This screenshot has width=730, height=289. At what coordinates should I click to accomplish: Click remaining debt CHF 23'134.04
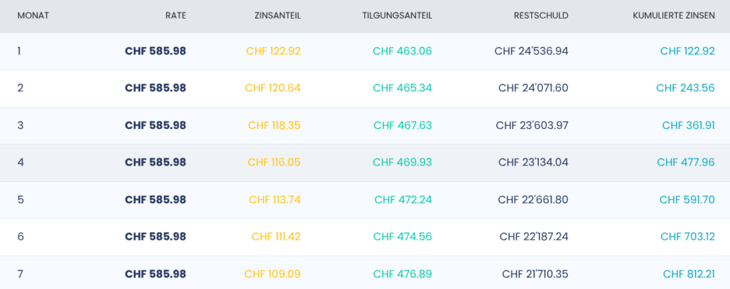[x=533, y=162]
